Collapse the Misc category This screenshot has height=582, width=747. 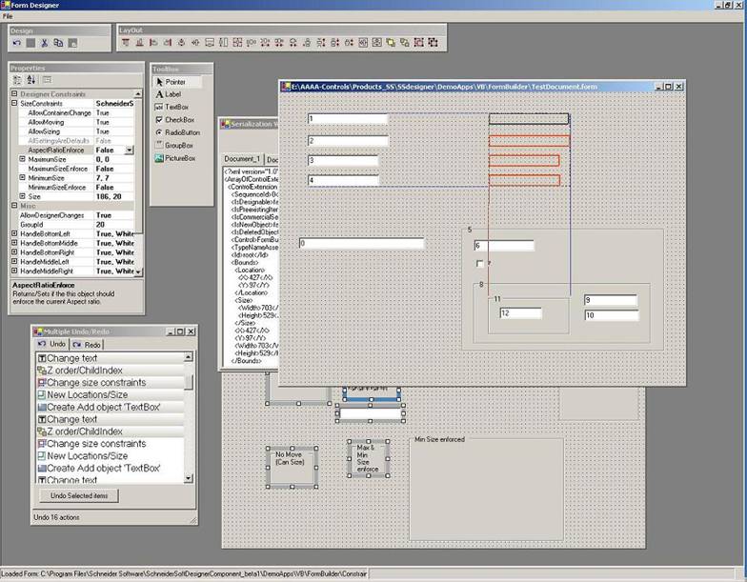[14, 206]
